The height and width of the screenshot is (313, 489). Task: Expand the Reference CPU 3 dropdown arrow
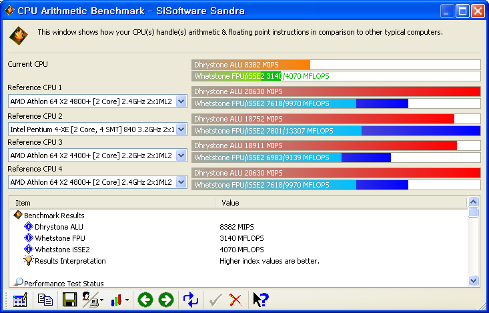[181, 155]
